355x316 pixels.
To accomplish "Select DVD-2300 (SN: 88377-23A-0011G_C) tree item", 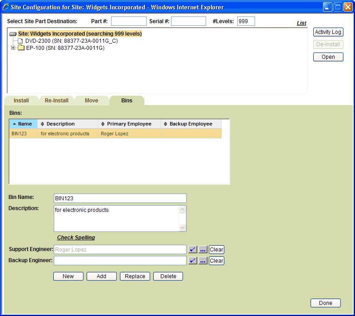I will 72,41.
